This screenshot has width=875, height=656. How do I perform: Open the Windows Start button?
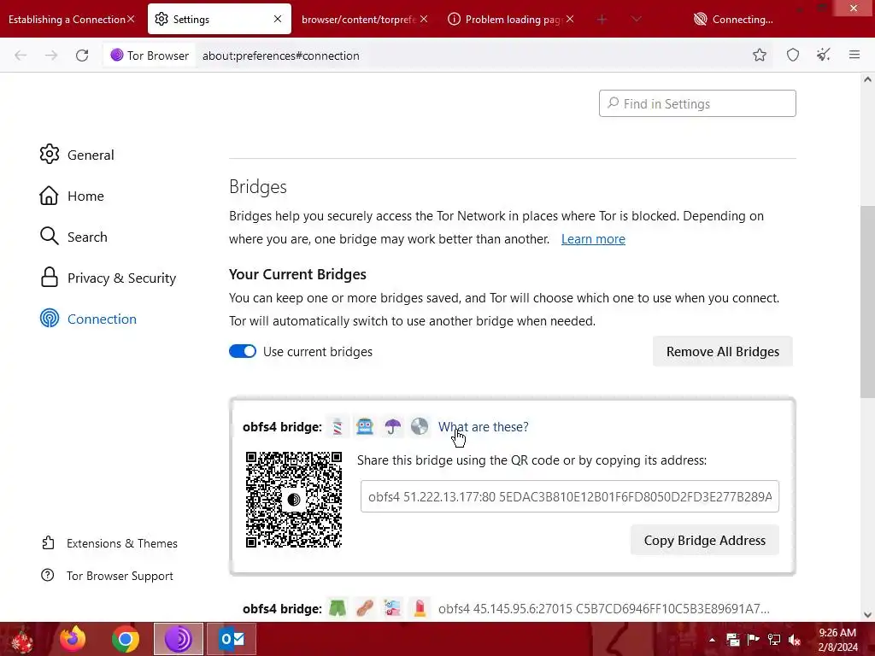click(22, 639)
